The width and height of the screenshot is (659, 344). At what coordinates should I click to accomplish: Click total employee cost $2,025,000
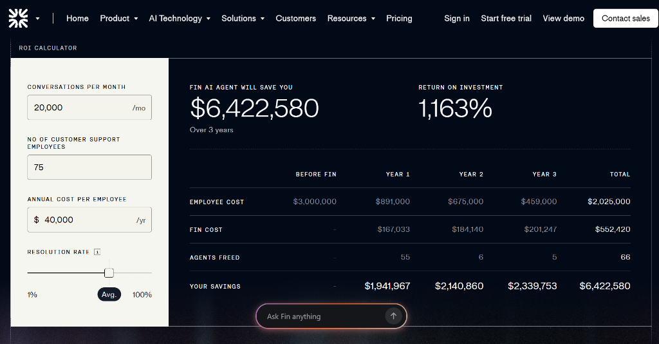pyautogui.click(x=609, y=202)
